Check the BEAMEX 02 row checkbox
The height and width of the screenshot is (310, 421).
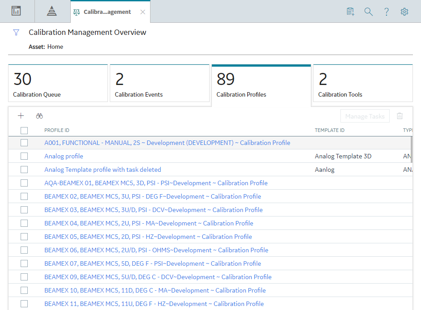[24, 196]
